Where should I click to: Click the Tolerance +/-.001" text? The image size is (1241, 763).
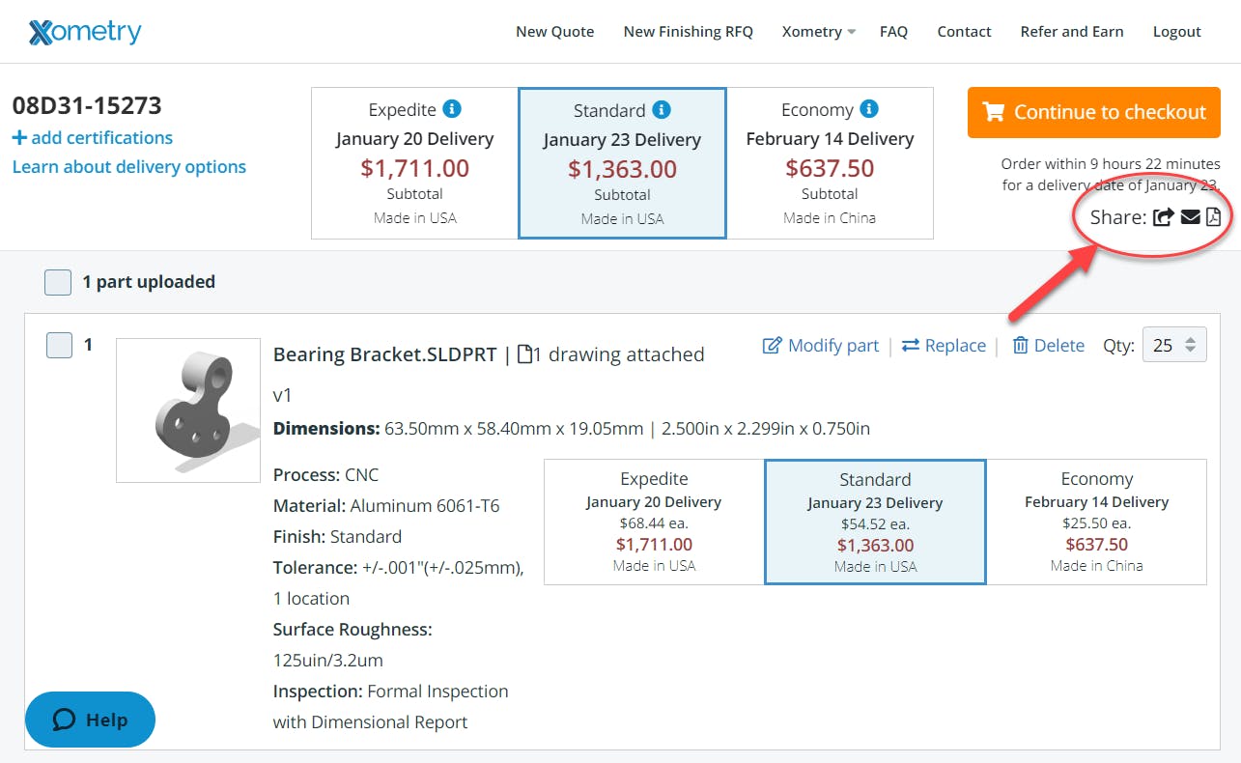[x=399, y=567]
